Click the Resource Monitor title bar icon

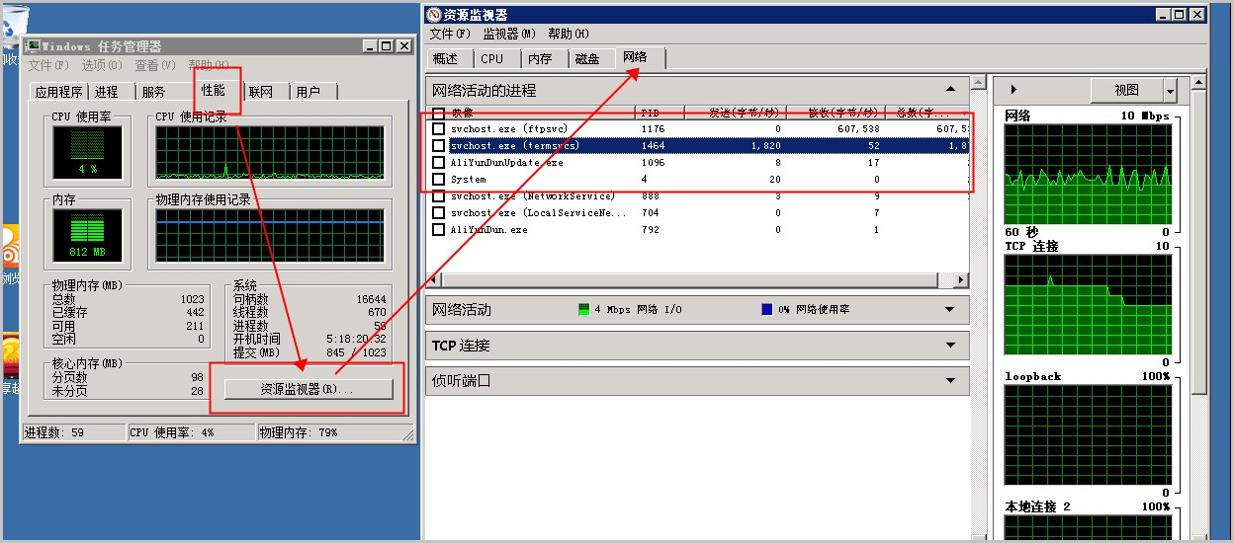(434, 15)
